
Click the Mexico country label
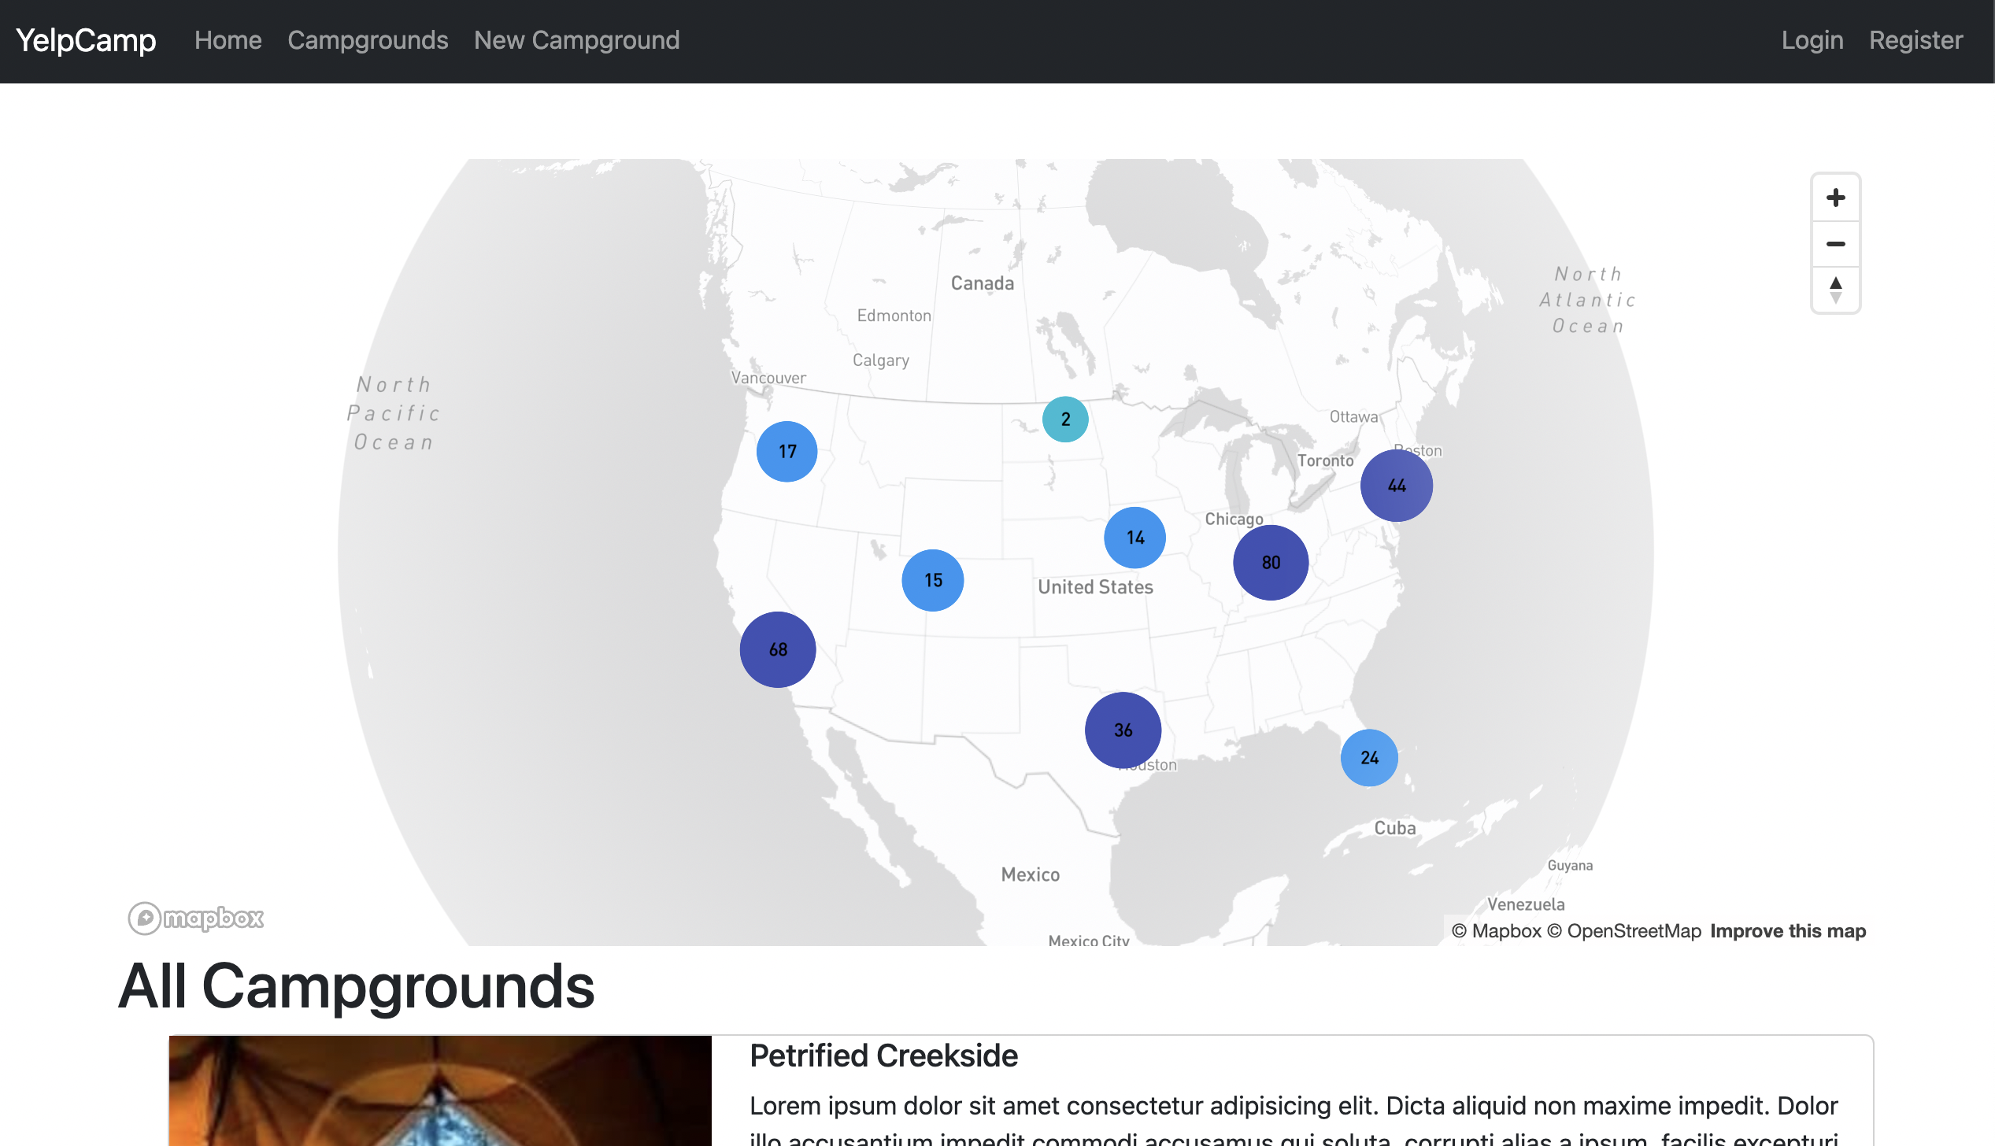[1030, 874]
